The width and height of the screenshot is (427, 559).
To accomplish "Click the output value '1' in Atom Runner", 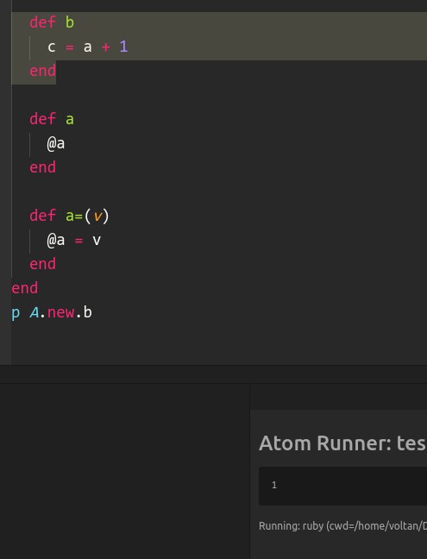I will [274, 485].
